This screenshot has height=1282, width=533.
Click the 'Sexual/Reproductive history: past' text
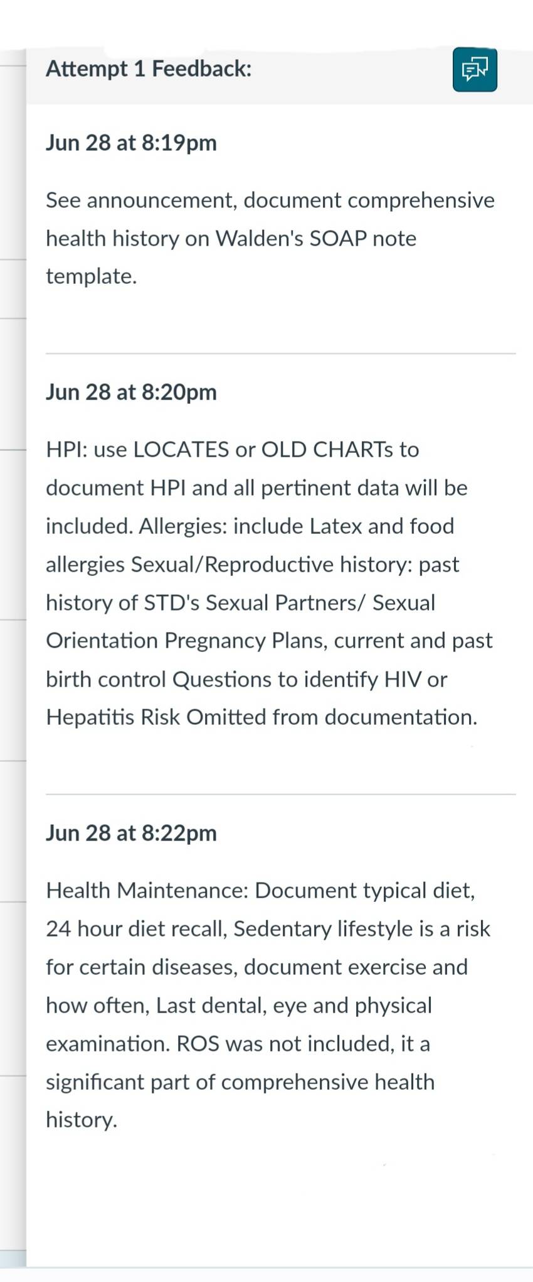coord(295,565)
